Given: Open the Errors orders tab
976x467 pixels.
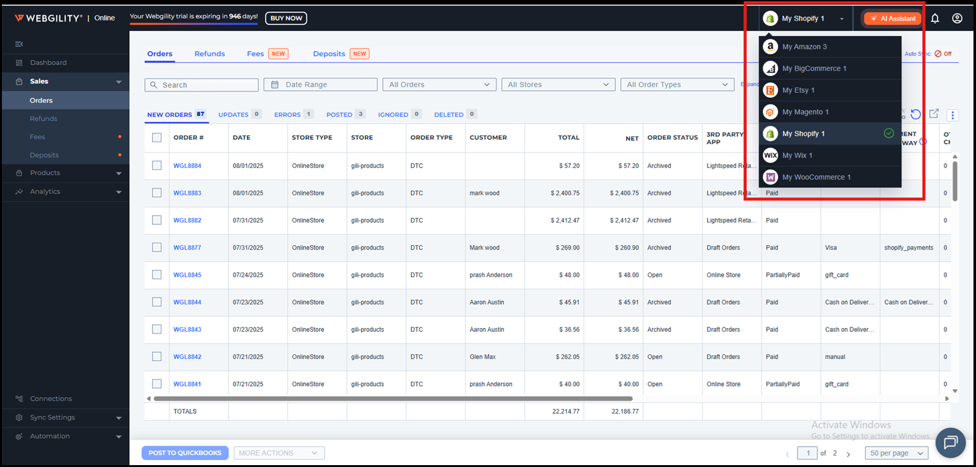Looking at the screenshot, I should coord(287,114).
